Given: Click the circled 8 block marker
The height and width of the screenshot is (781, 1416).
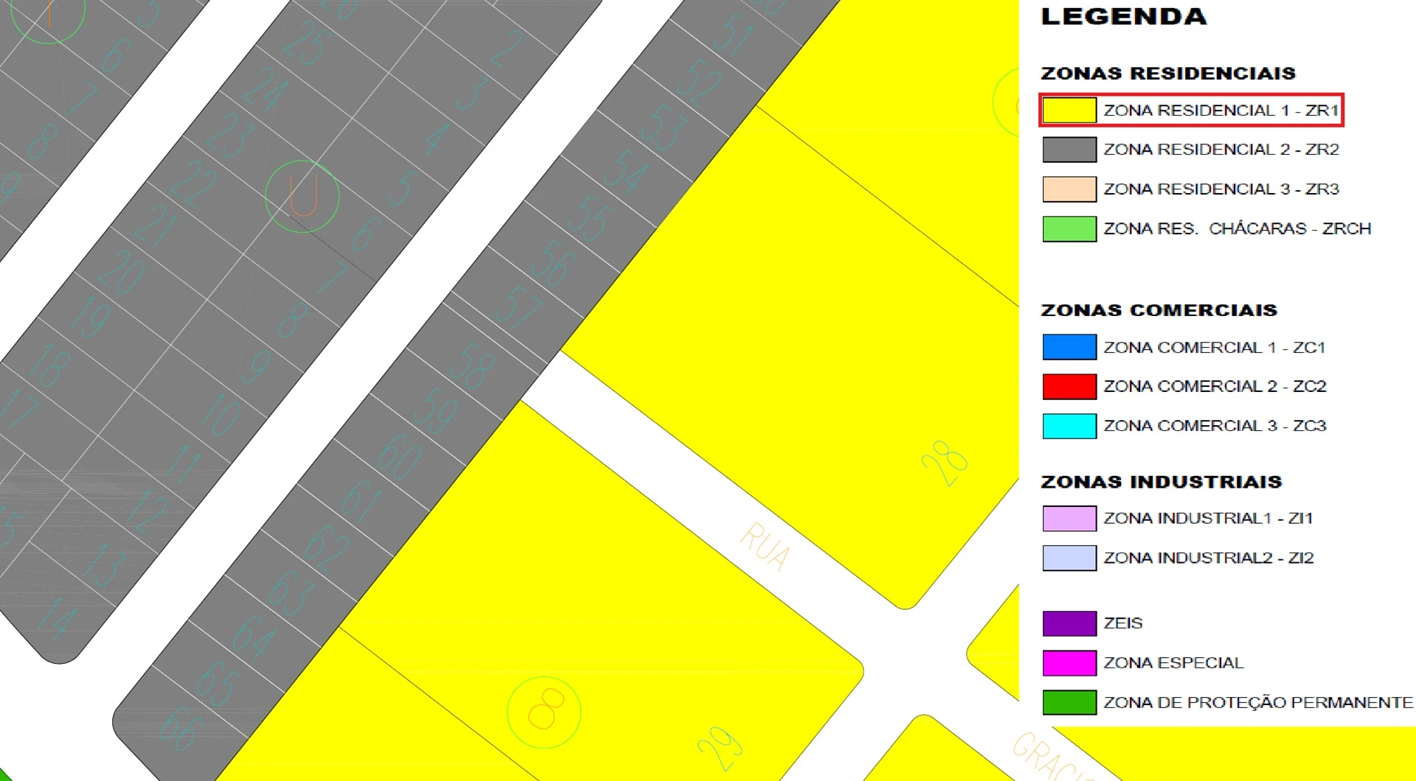Looking at the screenshot, I should [544, 712].
